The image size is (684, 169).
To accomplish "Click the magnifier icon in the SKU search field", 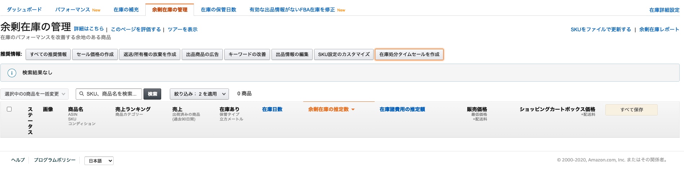I will 81,94.
